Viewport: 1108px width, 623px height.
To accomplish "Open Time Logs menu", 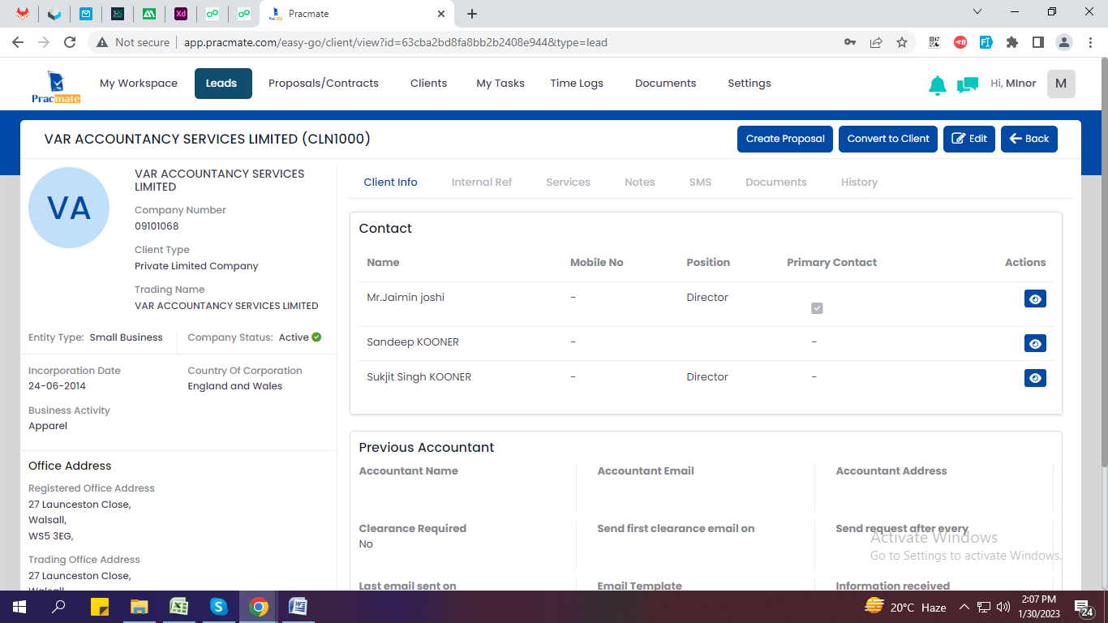I will point(577,84).
